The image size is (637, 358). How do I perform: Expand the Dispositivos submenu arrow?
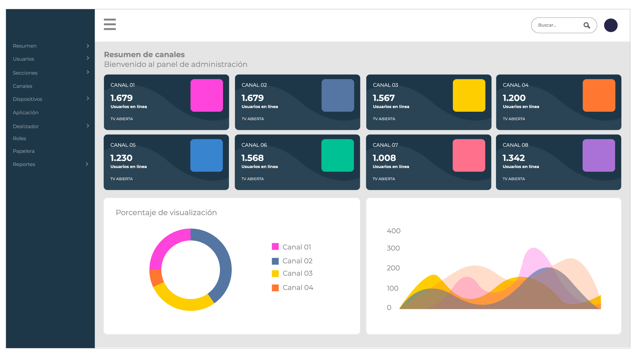coord(88,98)
